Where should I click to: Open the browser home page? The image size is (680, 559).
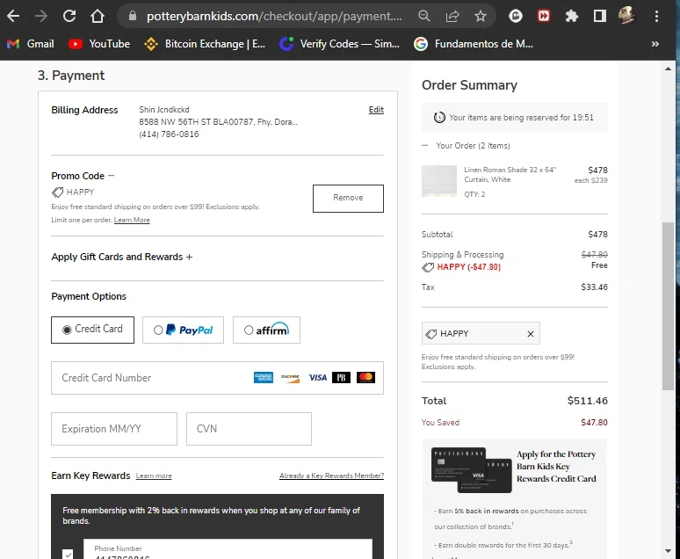click(98, 17)
